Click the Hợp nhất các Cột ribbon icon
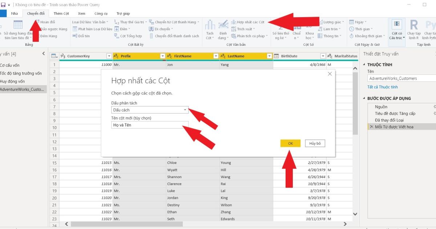Image resolution: width=436 pixels, height=229 pixels. coord(234,22)
